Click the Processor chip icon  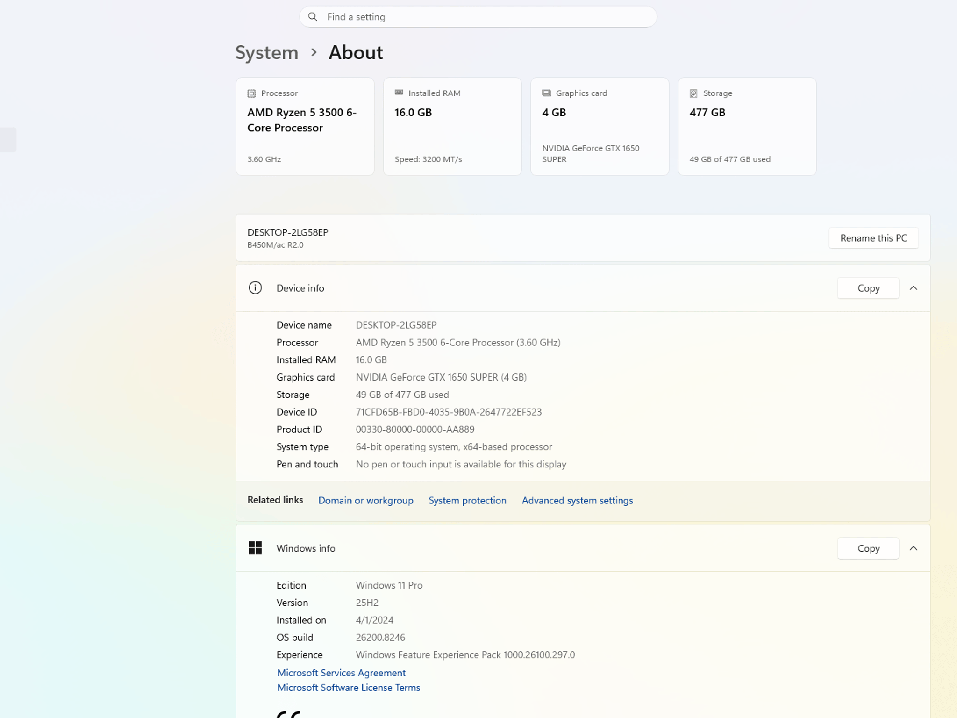point(251,93)
